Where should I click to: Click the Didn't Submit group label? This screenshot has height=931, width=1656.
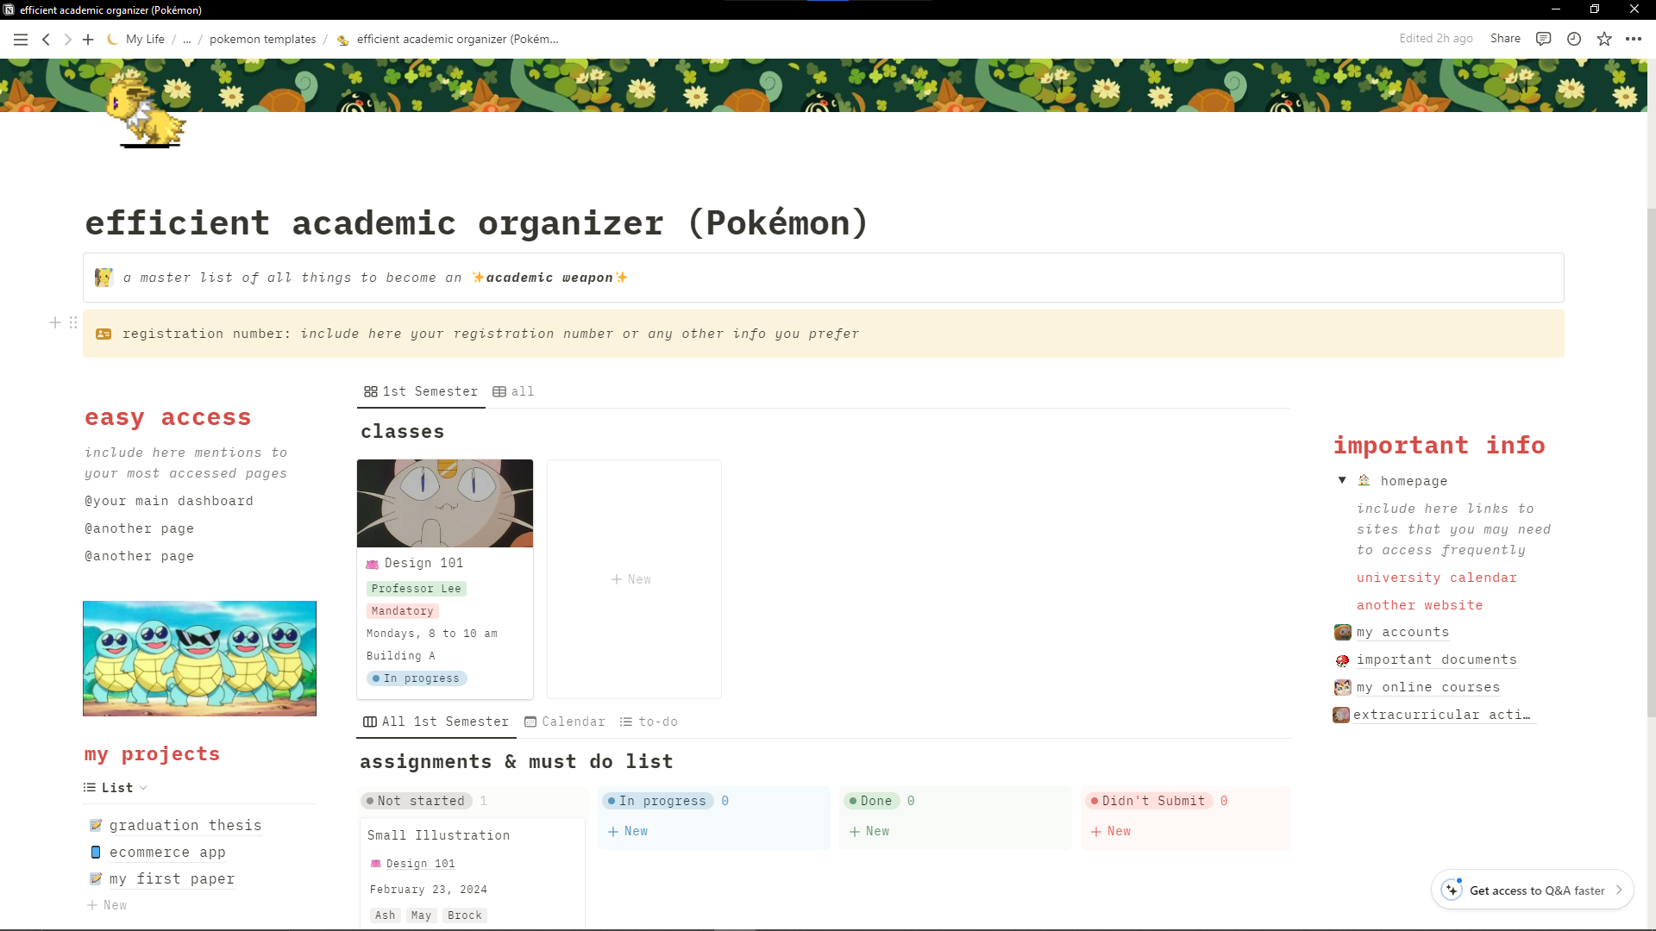click(x=1153, y=800)
